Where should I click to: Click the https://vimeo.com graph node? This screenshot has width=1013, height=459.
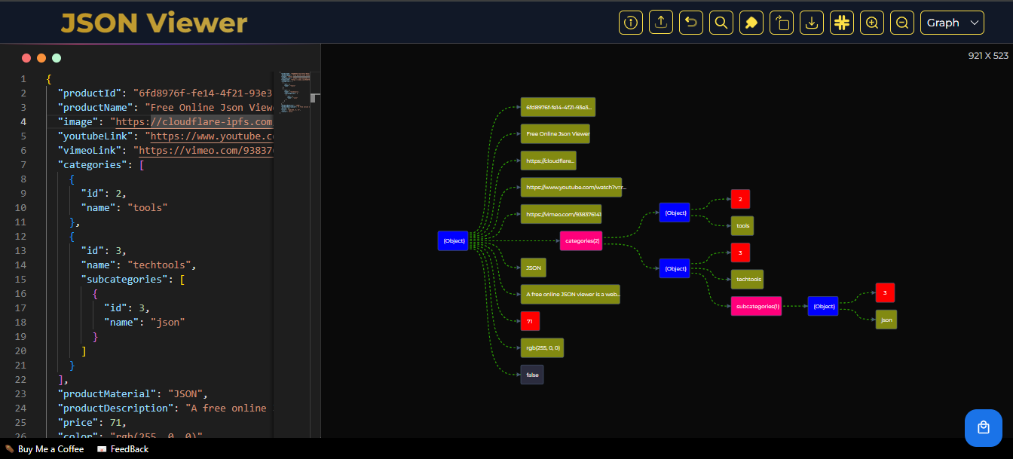point(562,215)
